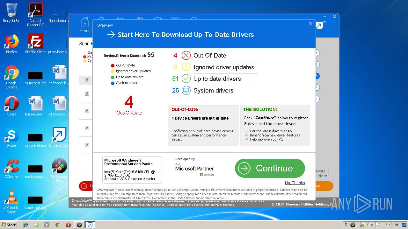Screen dimensions: 408x229
Task: Click the red Out-Of-Date X circle icon
Action: coord(186,55)
